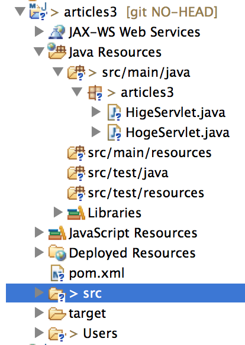The width and height of the screenshot is (245, 345).
Task: Click the pom.xml Maven file icon
Action: point(57,273)
